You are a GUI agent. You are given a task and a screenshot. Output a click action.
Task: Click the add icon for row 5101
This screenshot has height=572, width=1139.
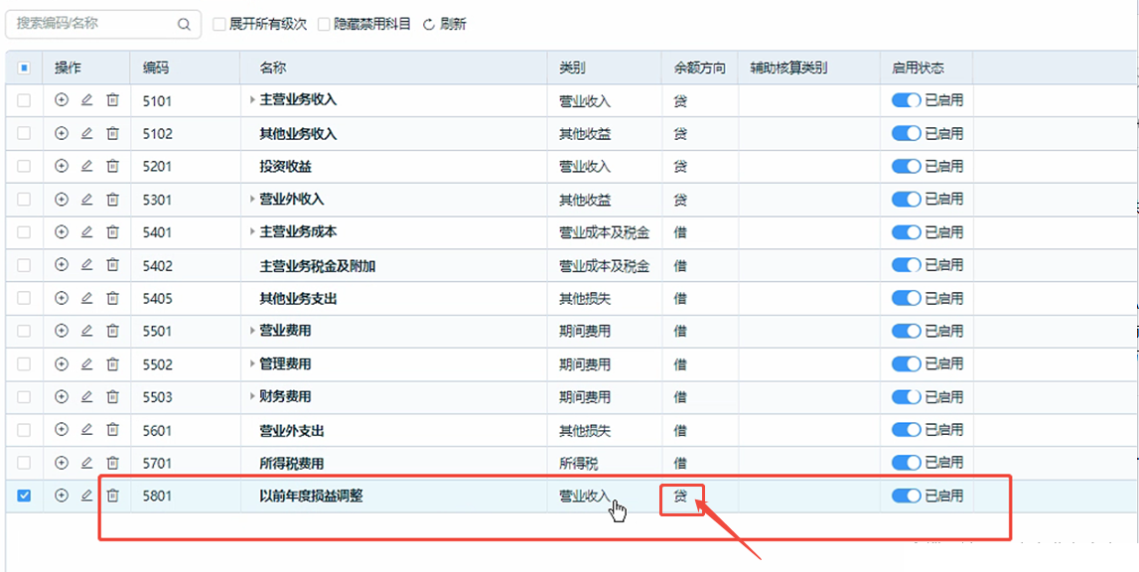click(62, 100)
